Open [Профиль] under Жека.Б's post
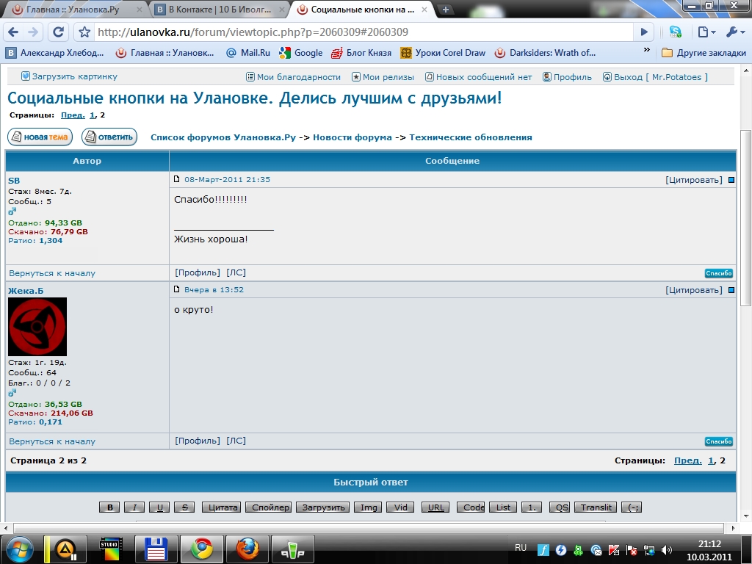 click(198, 441)
